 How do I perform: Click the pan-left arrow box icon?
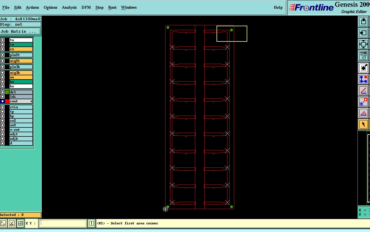click(x=364, y=33)
